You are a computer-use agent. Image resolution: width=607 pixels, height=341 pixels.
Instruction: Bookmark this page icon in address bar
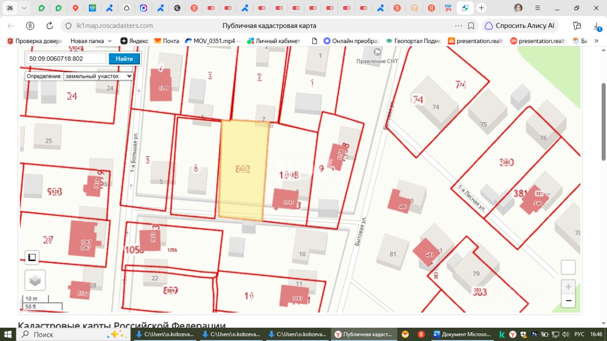coord(471,26)
